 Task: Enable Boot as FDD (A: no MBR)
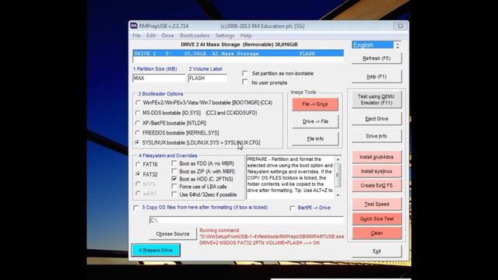click(174, 163)
